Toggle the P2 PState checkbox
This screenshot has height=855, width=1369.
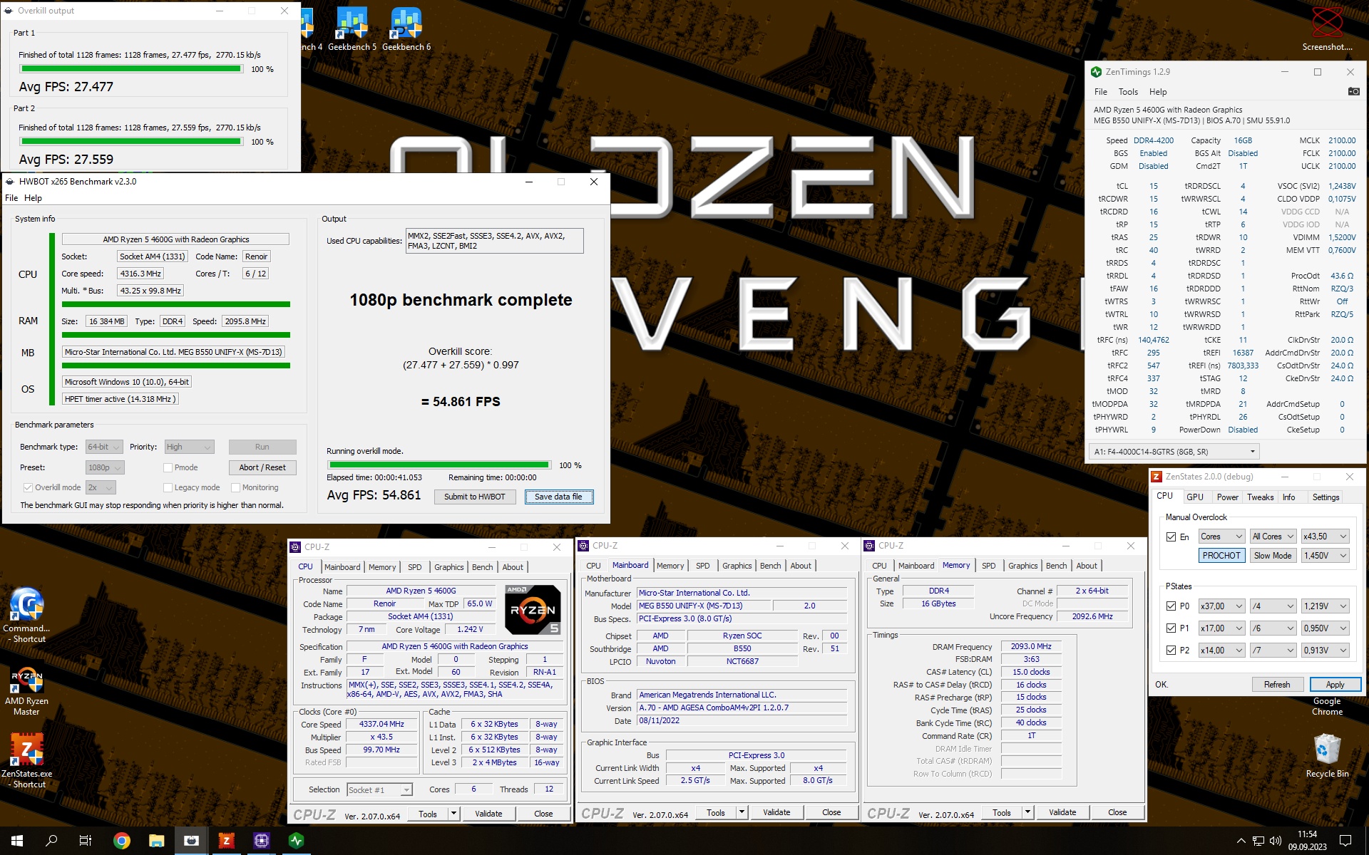[x=1171, y=651]
